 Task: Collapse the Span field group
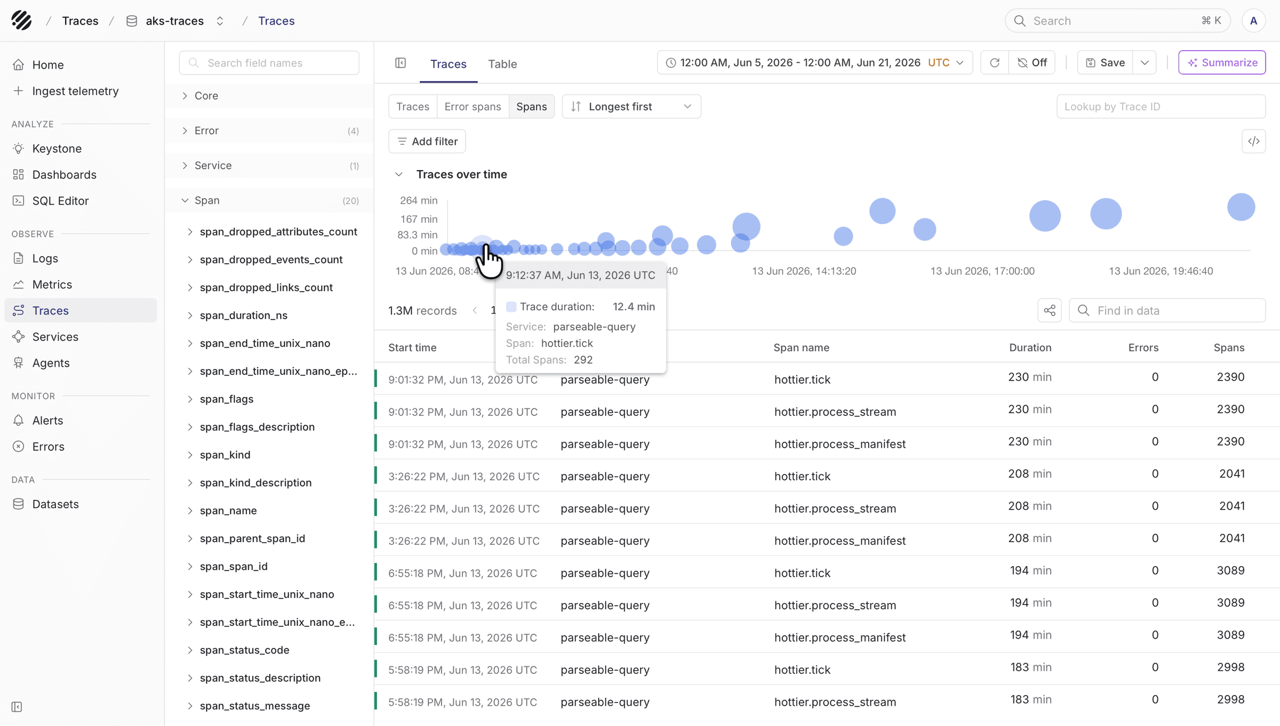pos(269,200)
